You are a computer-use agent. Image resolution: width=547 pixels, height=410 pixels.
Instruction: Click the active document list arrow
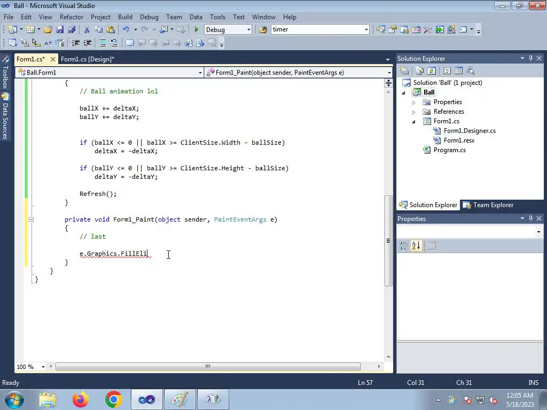click(x=388, y=60)
